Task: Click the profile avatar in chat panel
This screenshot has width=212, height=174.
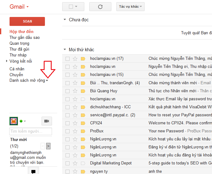Action: coord(14,121)
